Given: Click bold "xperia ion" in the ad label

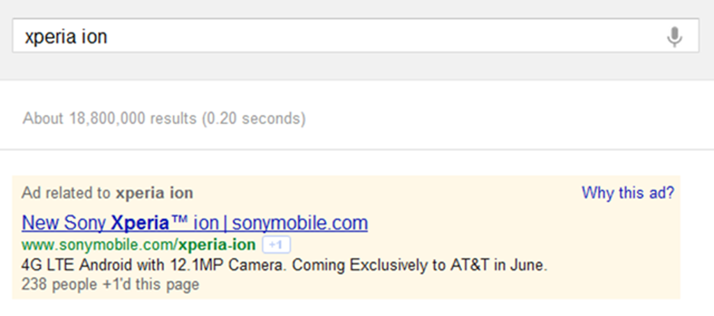Looking at the screenshot, I should pyautogui.click(x=154, y=193).
